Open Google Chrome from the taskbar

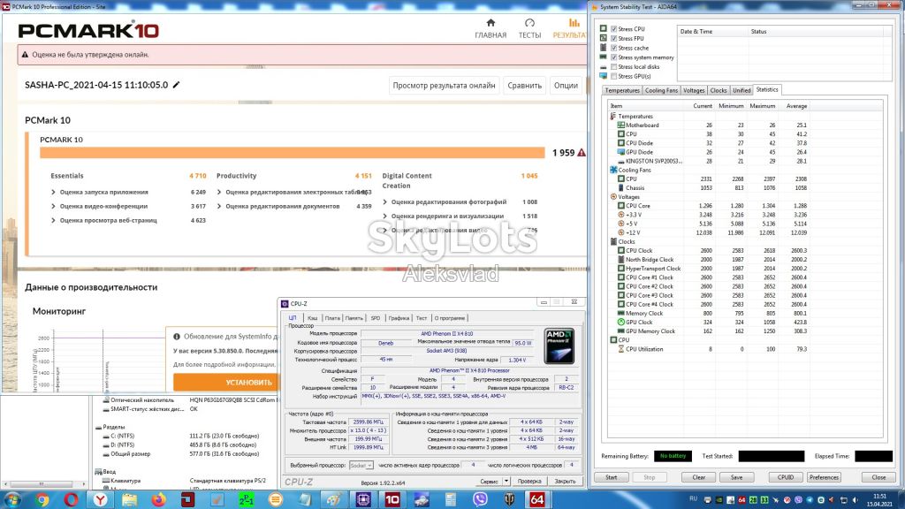(42, 499)
